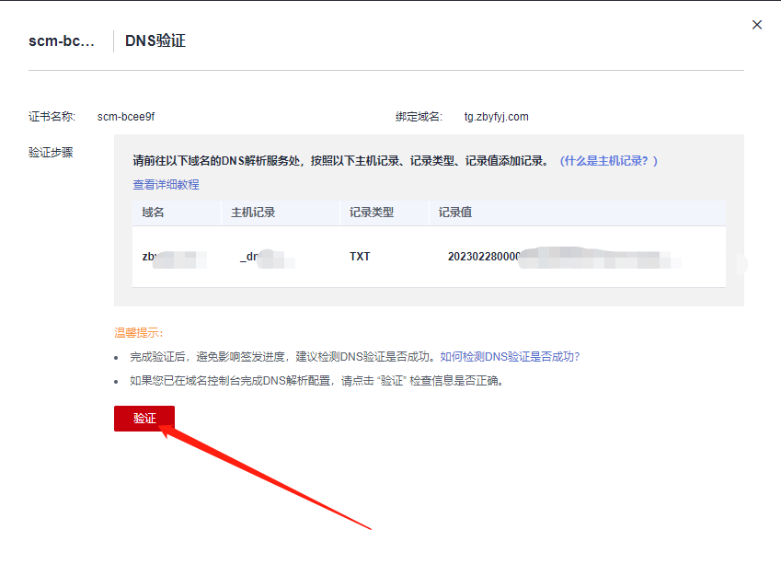Viewport: 781px width, 564px height.
Task: Close the DNS验证 dialog with the X
Action: [756, 25]
